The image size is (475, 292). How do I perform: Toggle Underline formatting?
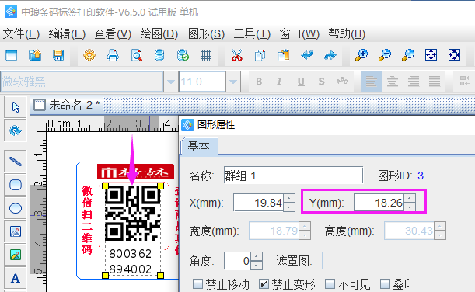tap(301, 82)
